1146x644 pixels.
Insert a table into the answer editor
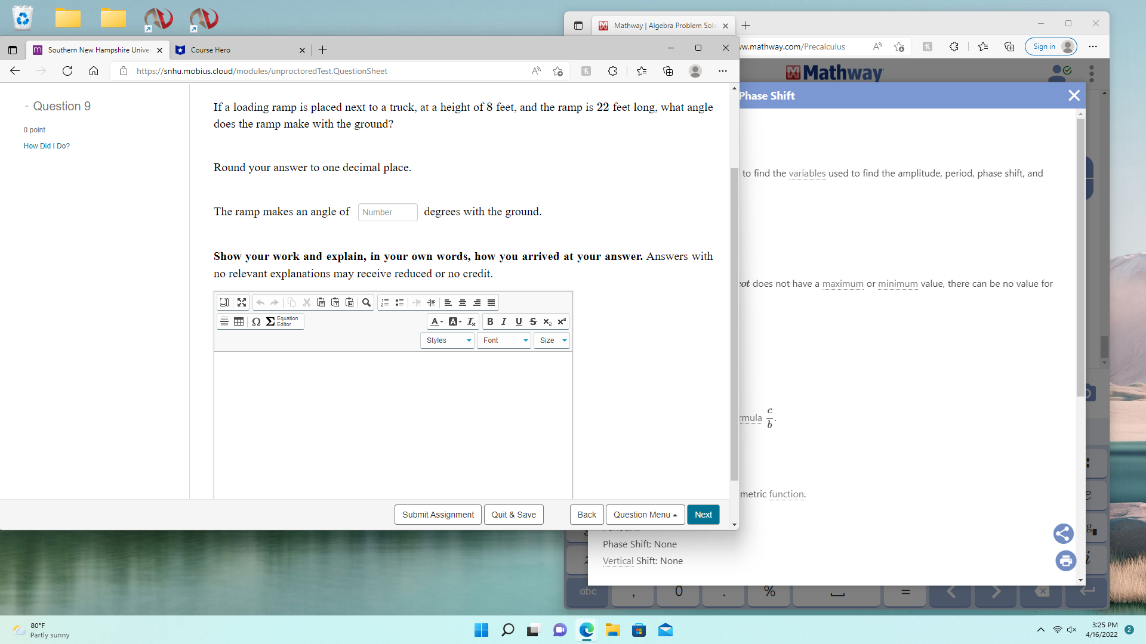pos(239,321)
